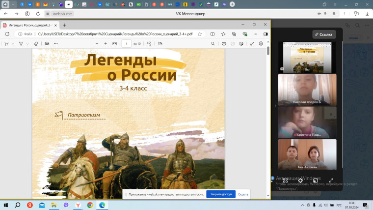Click the save as icon in the PDF toolbar

[241, 44]
